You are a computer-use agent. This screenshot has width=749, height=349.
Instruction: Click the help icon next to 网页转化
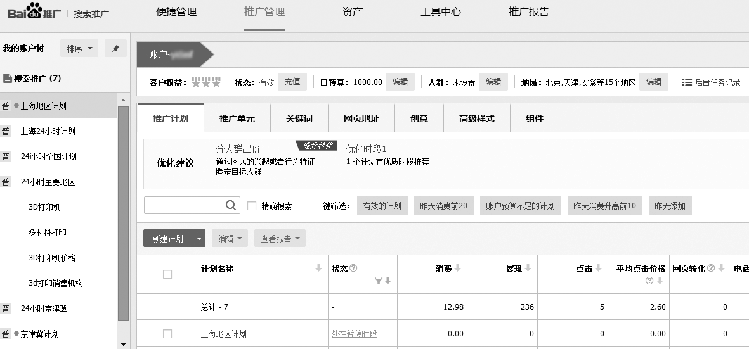click(x=711, y=269)
